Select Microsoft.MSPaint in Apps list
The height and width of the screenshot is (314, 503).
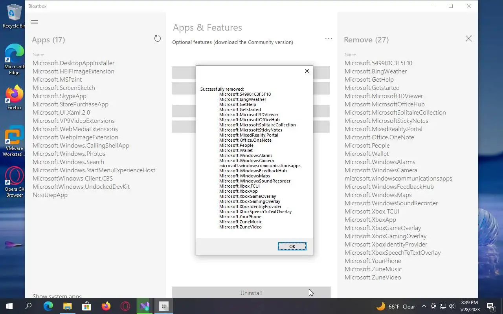[57, 79]
